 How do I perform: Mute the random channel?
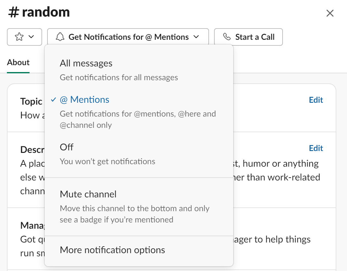[x=88, y=194]
